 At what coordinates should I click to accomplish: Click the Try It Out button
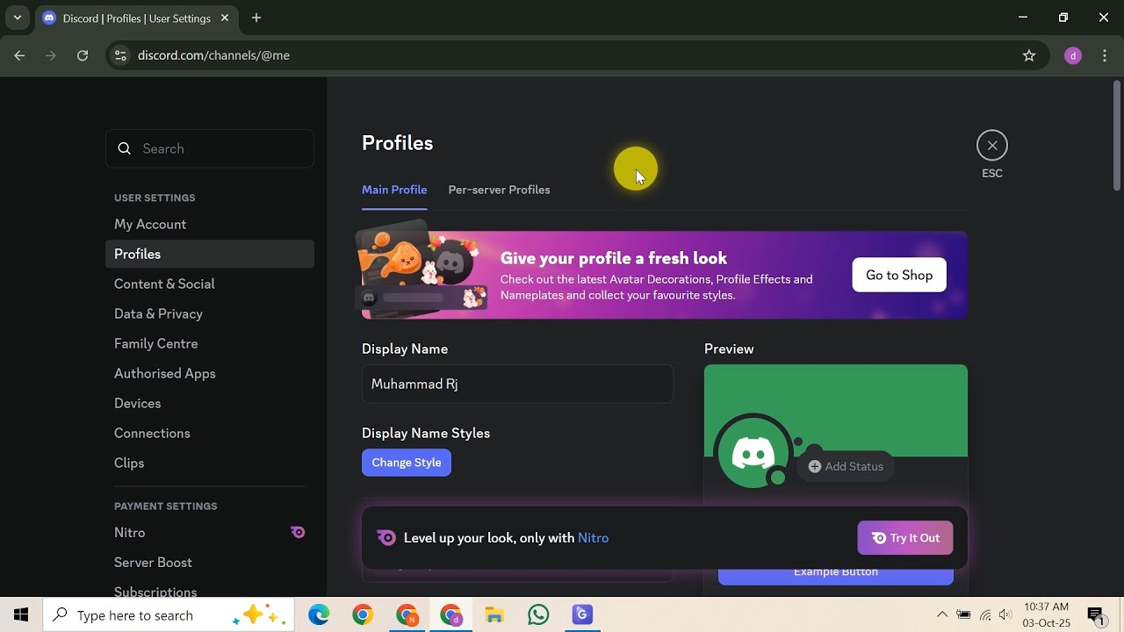[x=905, y=538]
